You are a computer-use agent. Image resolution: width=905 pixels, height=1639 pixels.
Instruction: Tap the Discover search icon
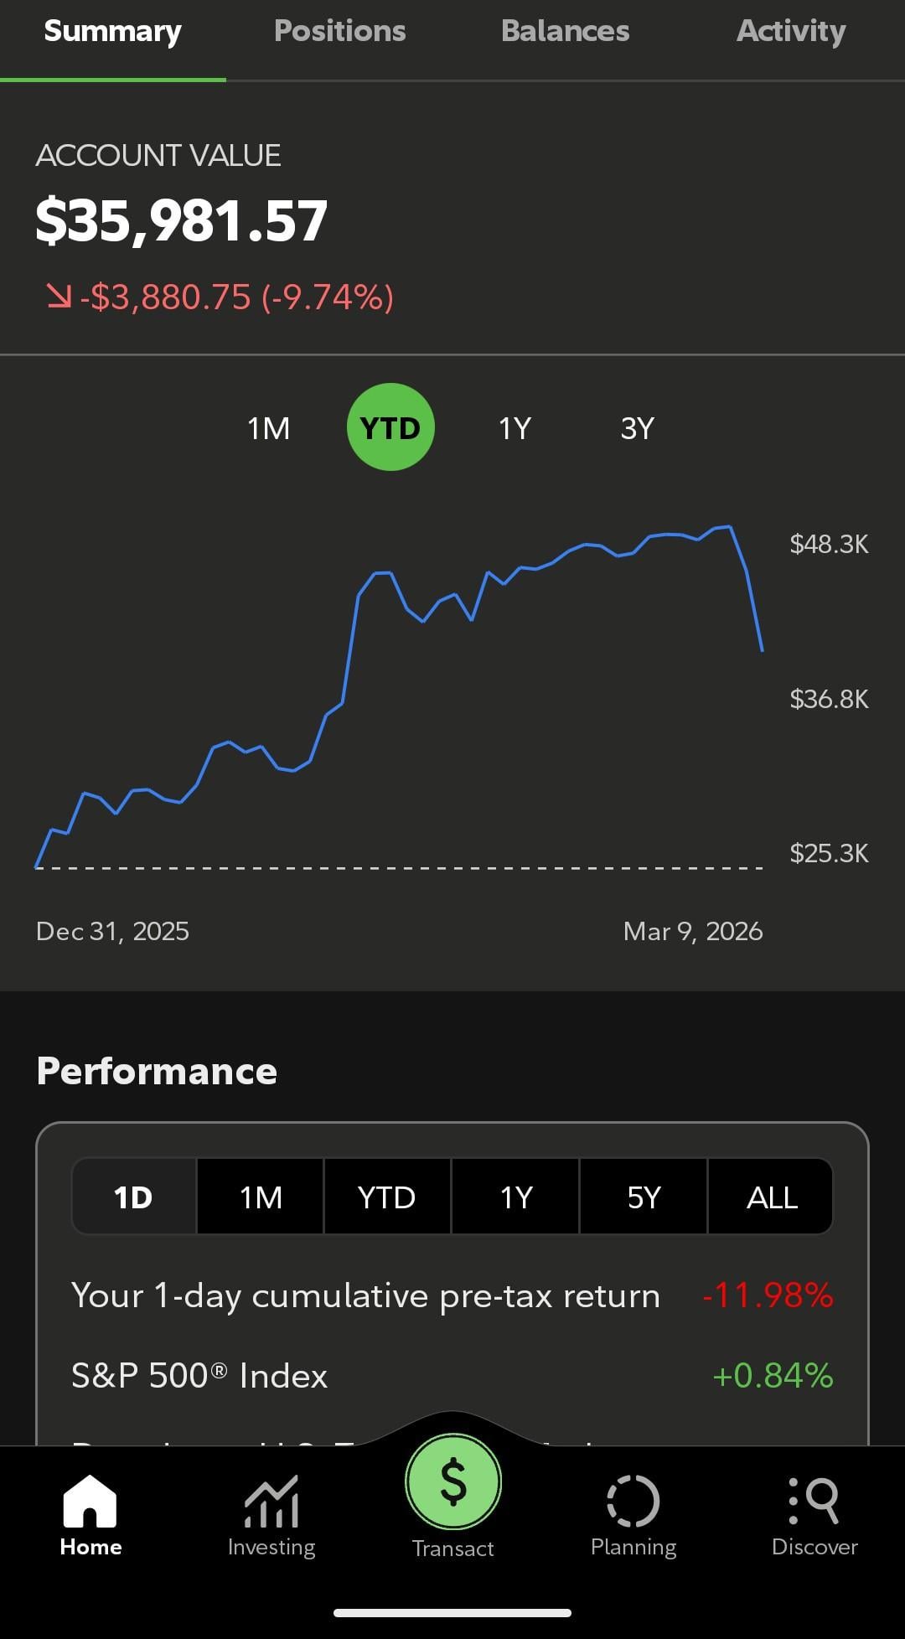point(814,1502)
